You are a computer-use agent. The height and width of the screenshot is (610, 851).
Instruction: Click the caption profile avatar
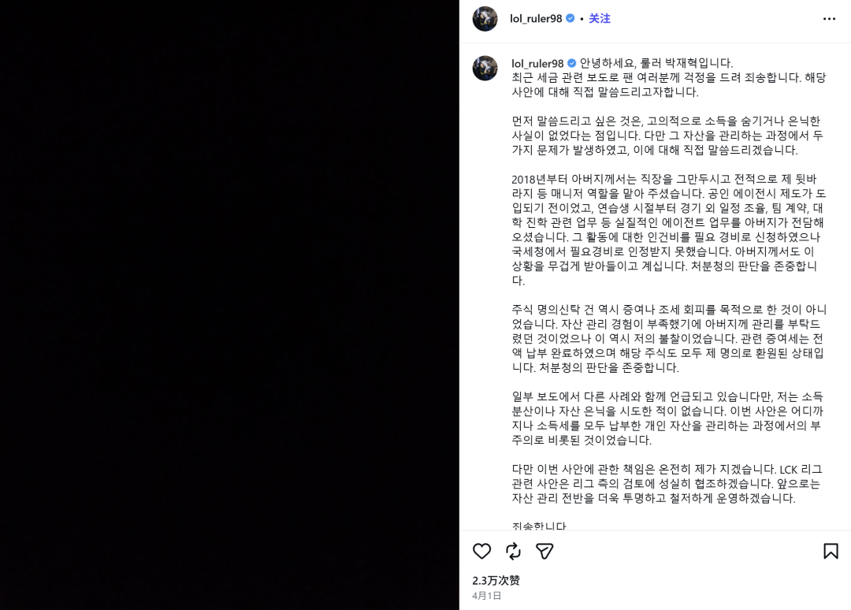pyautogui.click(x=485, y=68)
